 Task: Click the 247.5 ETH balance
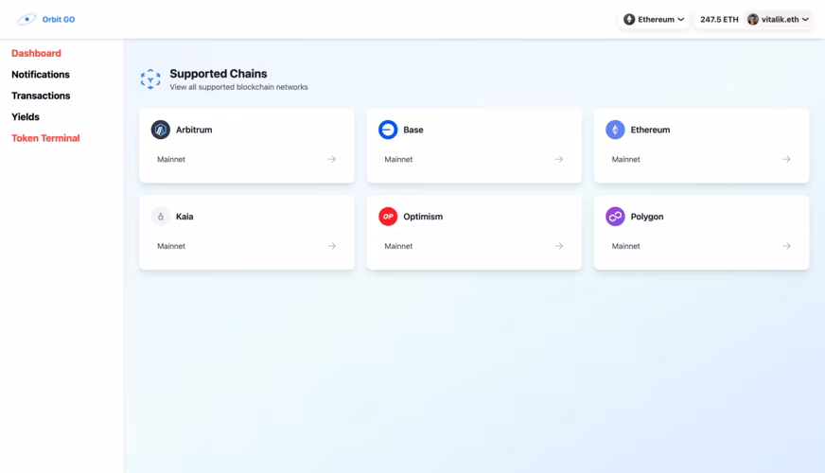[x=719, y=20]
